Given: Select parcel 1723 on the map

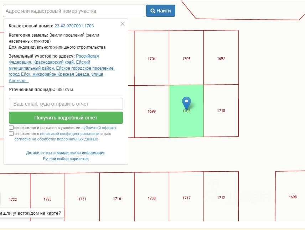Looking at the screenshot, I should click(x=47, y=199).
